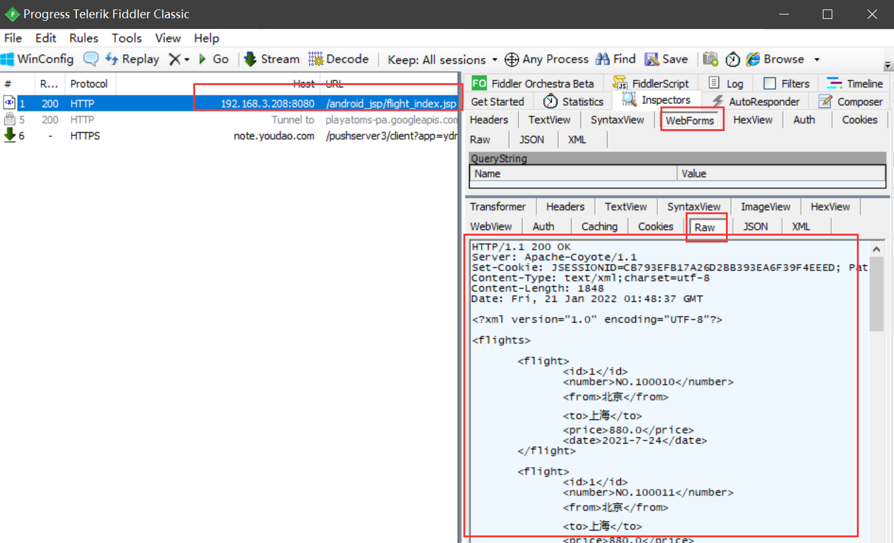
Task: Click the camera screenshot icon
Action: click(x=710, y=59)
